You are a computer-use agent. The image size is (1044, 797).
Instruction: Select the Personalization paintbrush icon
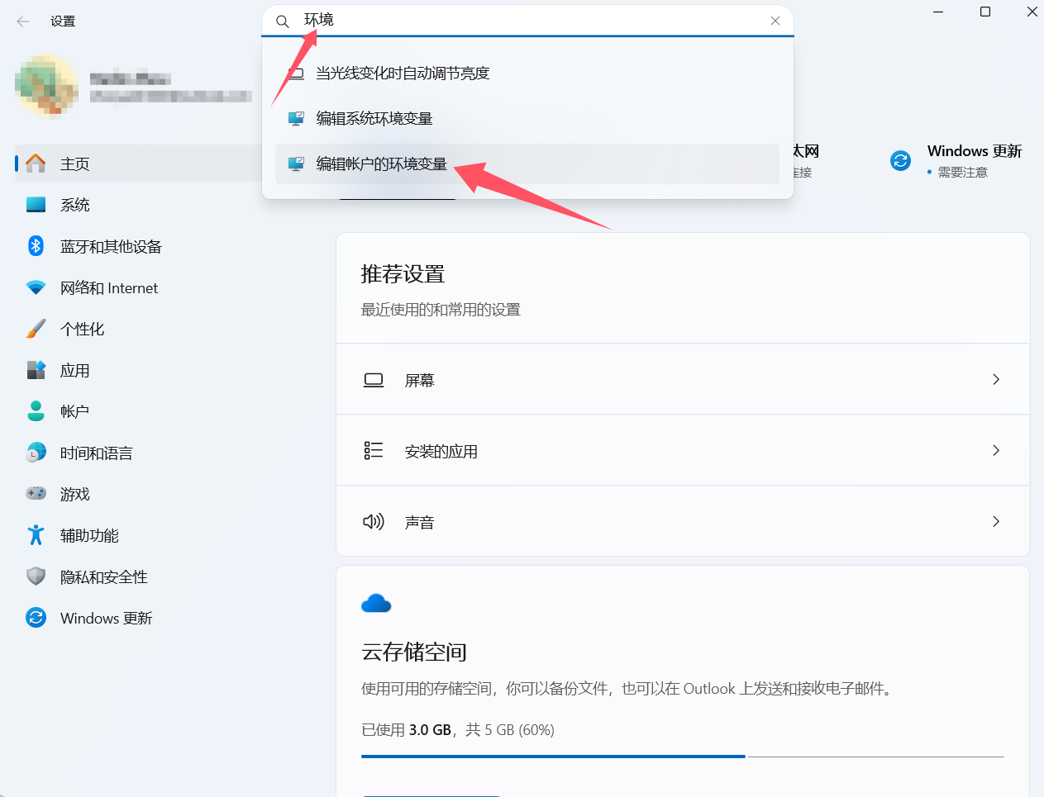pos(36,329)
